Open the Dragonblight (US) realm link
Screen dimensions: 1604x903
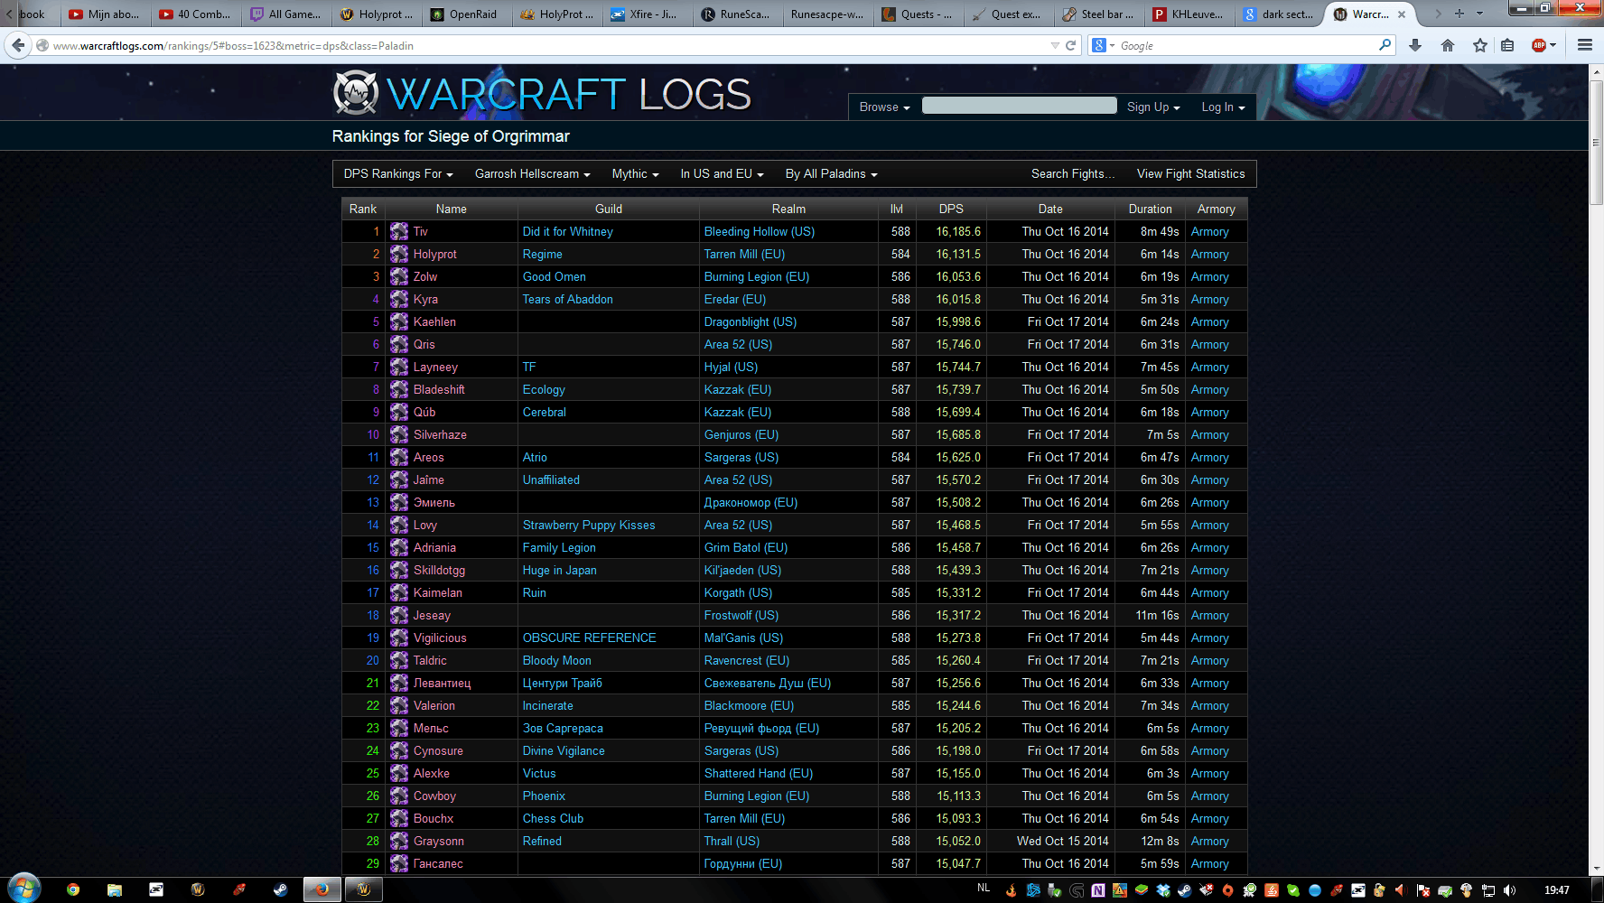pyautogui.click(x=750, y=321)
